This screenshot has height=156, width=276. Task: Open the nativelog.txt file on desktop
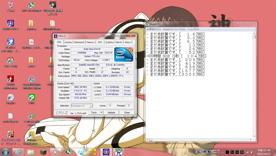tap(10, 116)
